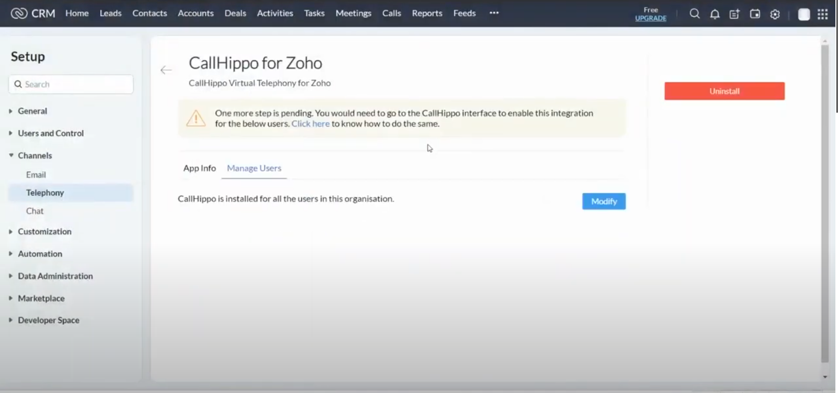Viewport: 838px width, 393px height.
Task: Click the UPGRADE link
Action: tap(651, 18)
